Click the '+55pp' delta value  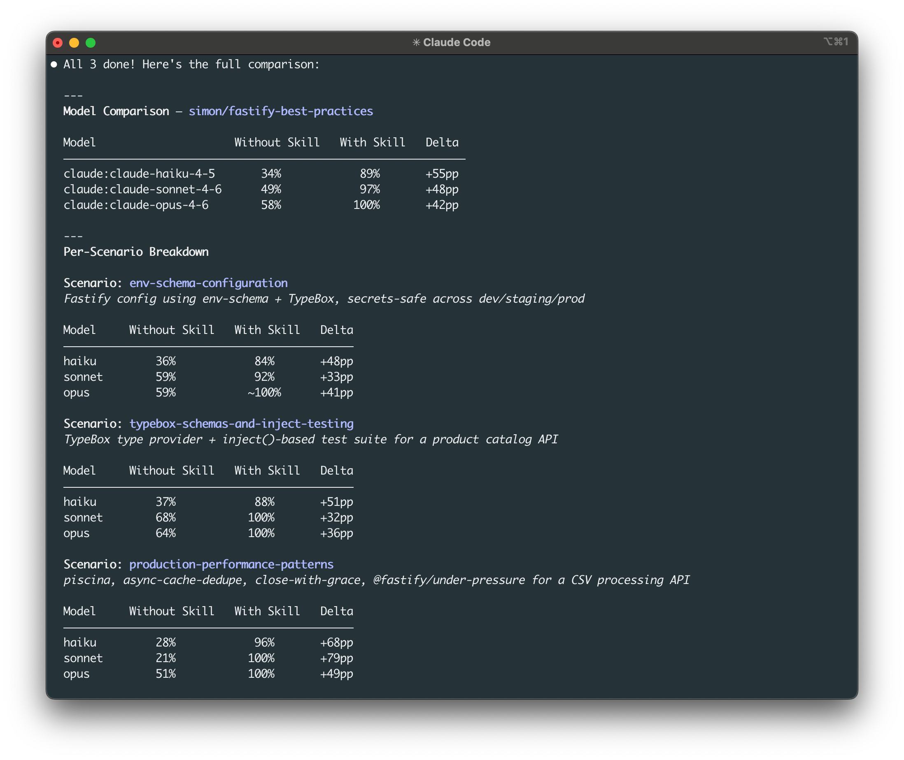[442, 174]
